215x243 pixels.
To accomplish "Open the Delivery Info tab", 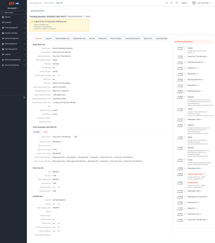I will 148,38.
